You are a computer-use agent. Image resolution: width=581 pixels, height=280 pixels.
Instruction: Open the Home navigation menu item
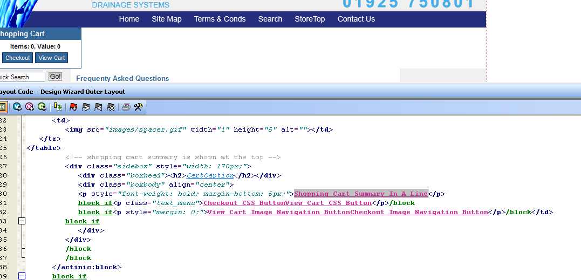[x=129, y=19]
